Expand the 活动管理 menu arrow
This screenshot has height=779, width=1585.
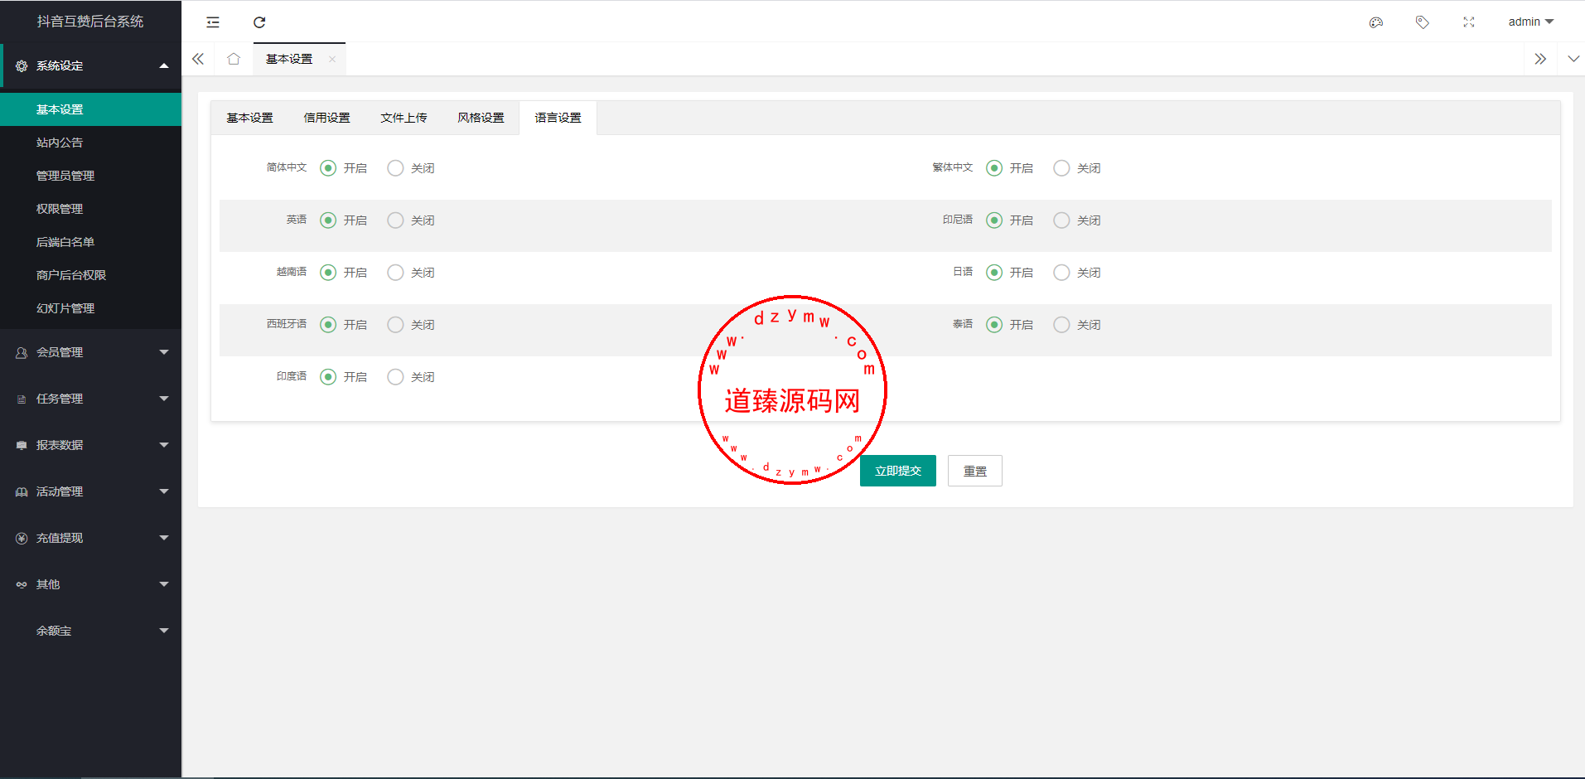[x=164, y=491]
